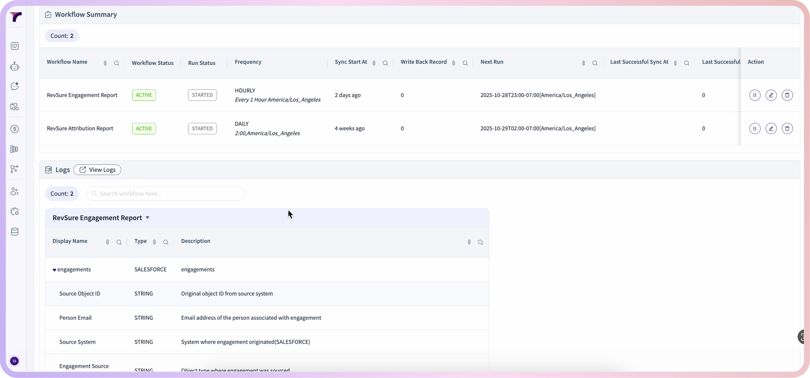The width and height of the screenshot is (810, 378).
Task: Click the ACTIVE badge of Attribution Report
Action: (144, 128)
